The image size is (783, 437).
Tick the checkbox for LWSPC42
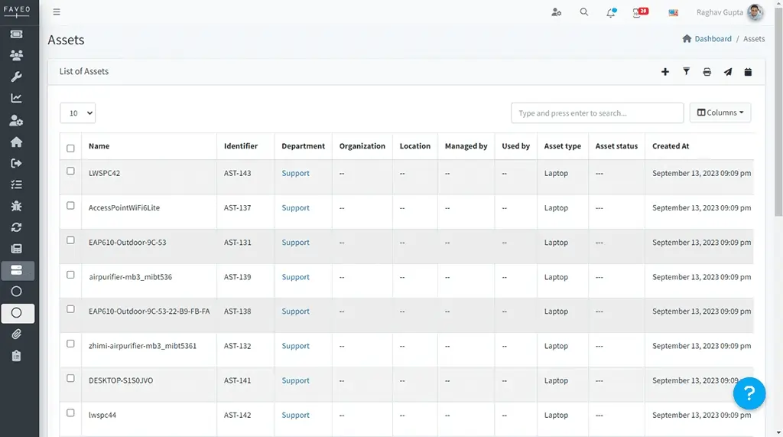70,171
